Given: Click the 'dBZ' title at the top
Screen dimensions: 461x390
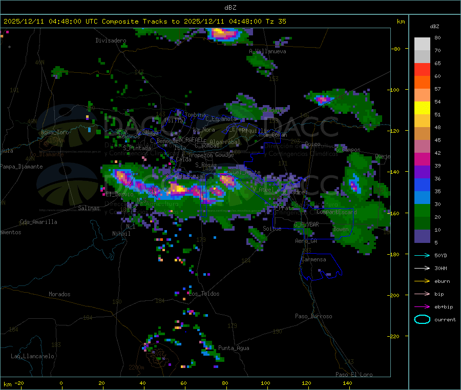Looking at the screenshot, I should point(230,8).
